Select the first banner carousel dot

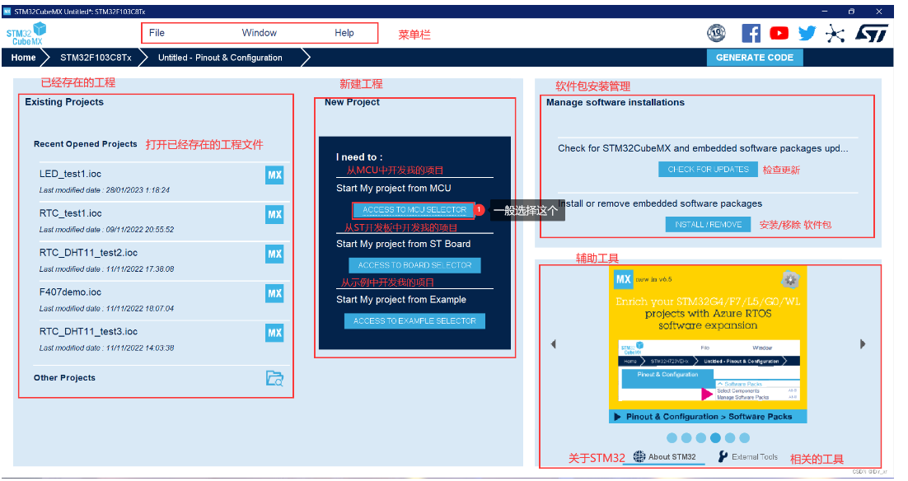click(672, 438)
